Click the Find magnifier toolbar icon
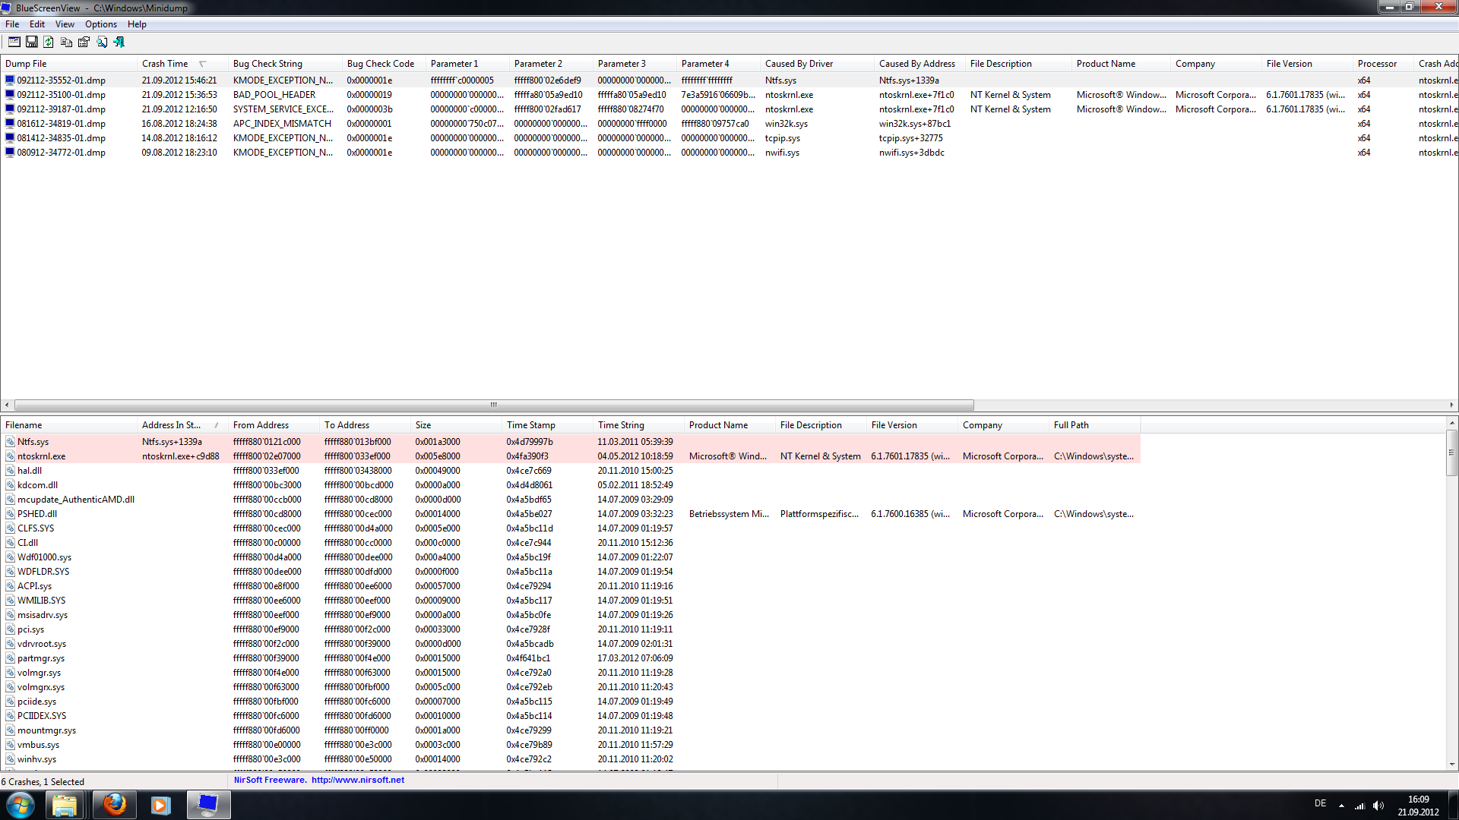Screen dimensions: 1459x820 [101, 42]
